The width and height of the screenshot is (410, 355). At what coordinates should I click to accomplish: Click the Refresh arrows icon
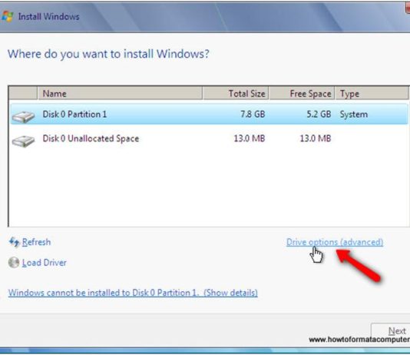coord(14,242)
